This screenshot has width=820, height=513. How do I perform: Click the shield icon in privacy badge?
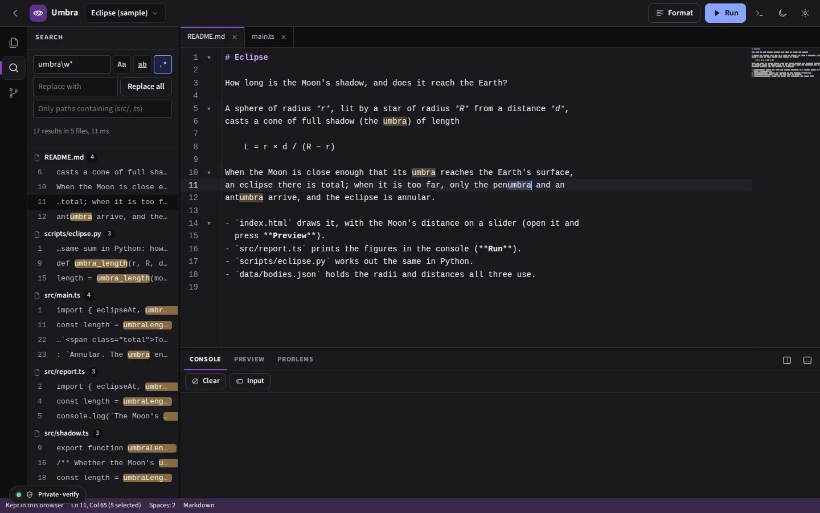tap(30, 494)
